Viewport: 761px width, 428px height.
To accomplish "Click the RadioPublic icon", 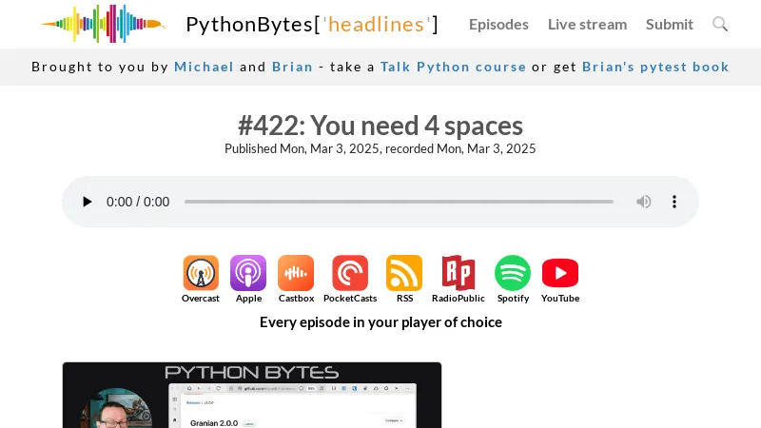I will pos(459,274).
